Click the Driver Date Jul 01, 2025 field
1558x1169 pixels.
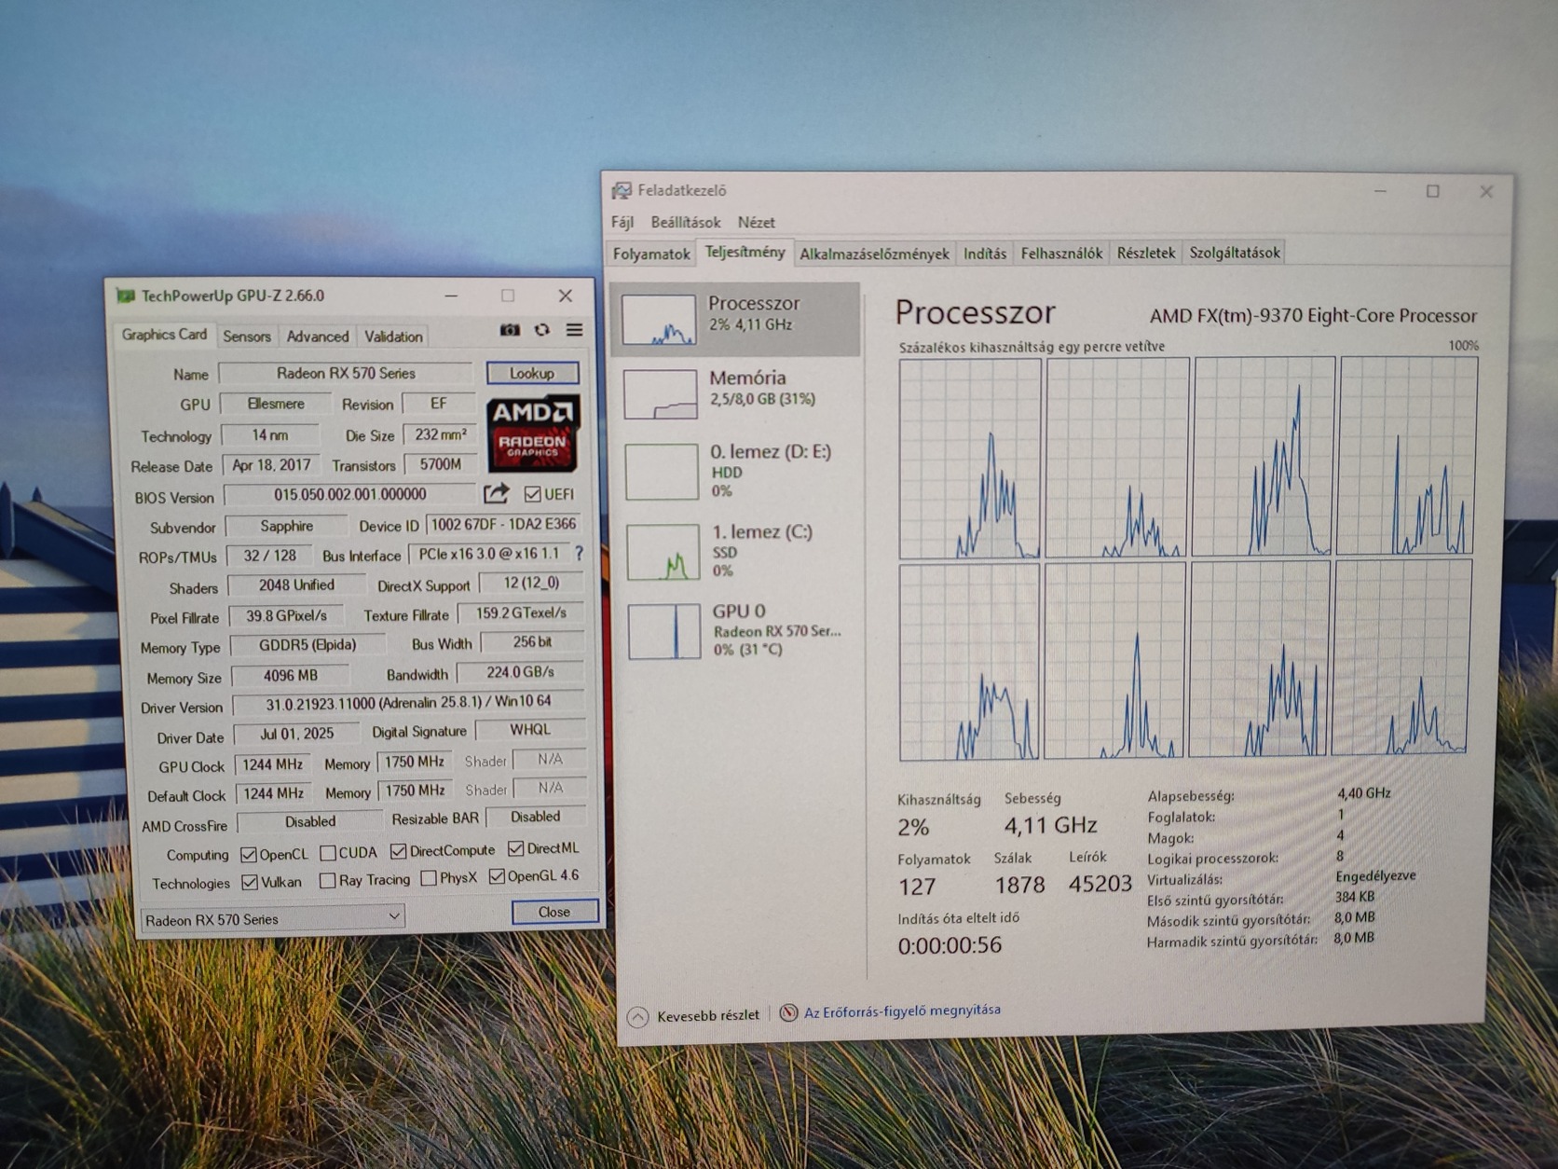point(296,734)
